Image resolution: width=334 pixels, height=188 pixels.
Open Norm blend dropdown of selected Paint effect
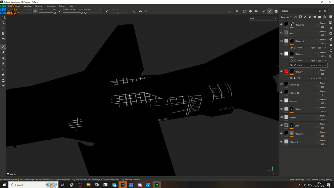coord(314,65)
